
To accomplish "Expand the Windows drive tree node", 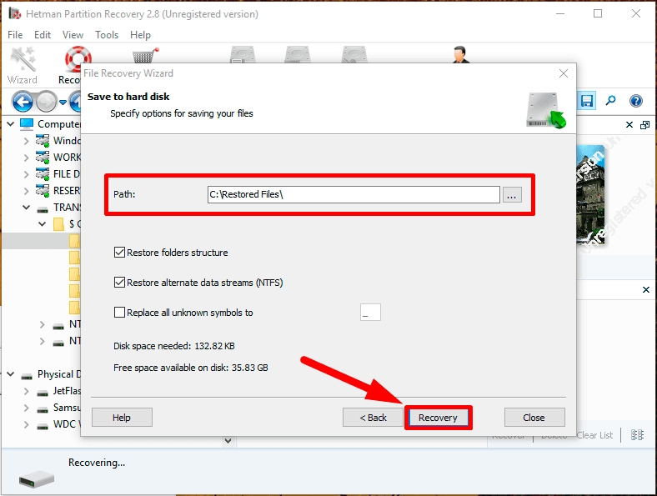I will (x=27, y=141).
